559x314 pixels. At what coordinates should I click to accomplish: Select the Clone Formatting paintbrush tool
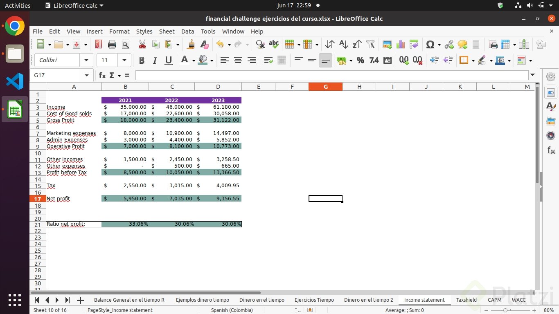pos(190,44)
